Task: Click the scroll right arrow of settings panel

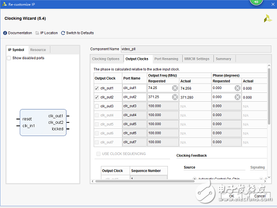Action: tap(265, 181)
